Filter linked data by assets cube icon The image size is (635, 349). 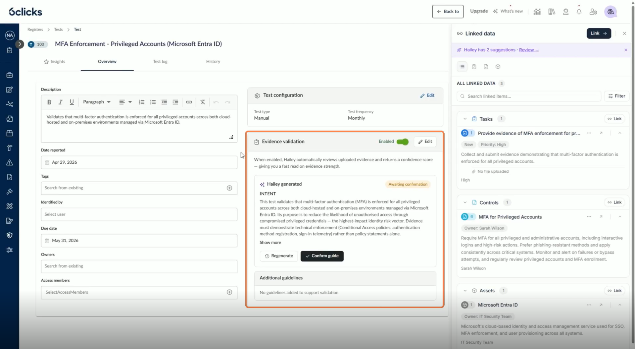[498, 67]
